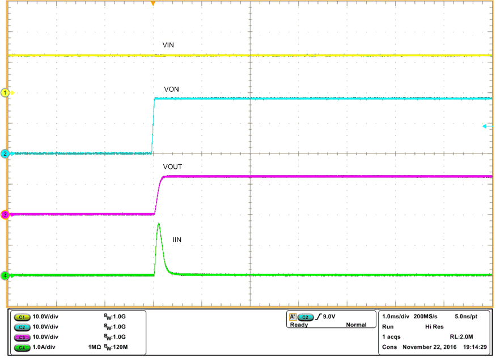Toggle the Normal trigger mode
Image resolution: width=496 pixels, height=358 pixels.
point(356,325)
